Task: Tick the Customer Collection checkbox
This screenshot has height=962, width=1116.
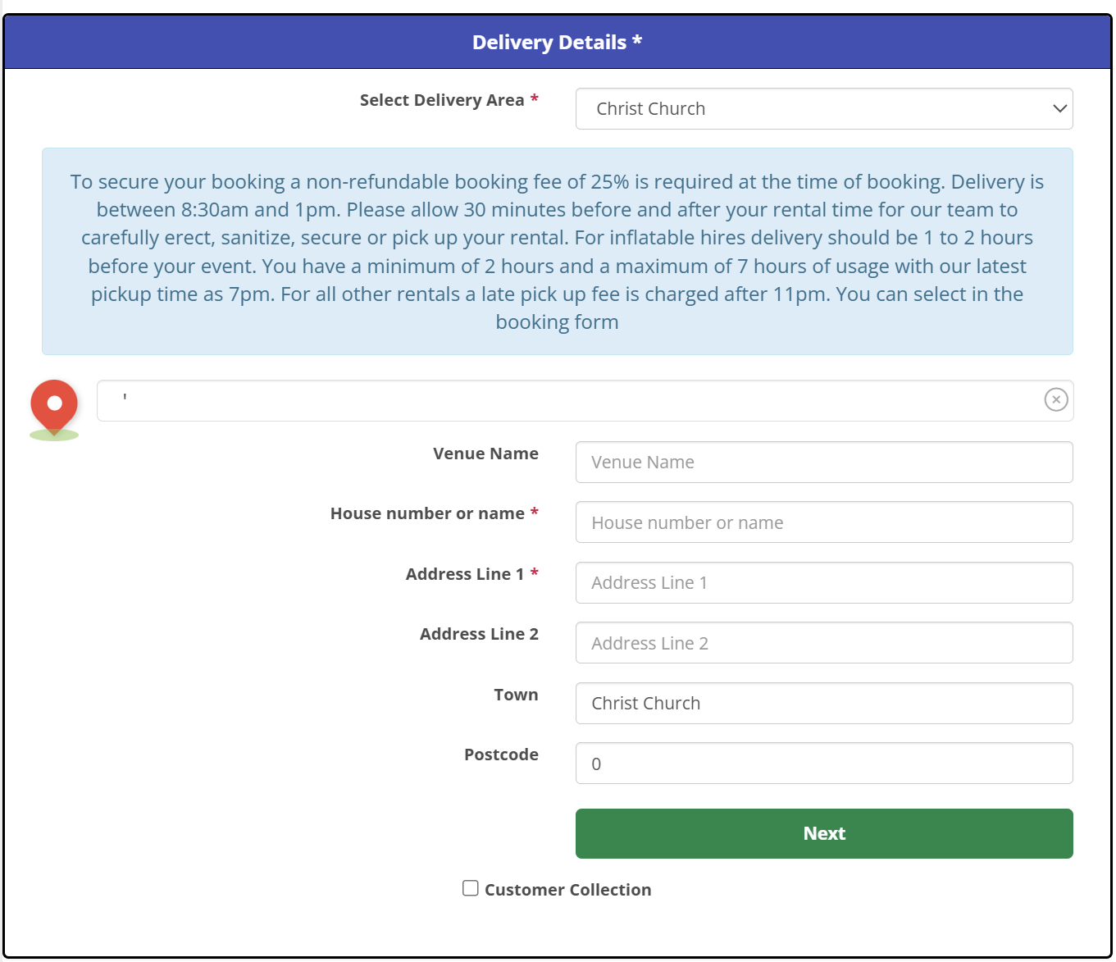Action: [x=471, y=888]
